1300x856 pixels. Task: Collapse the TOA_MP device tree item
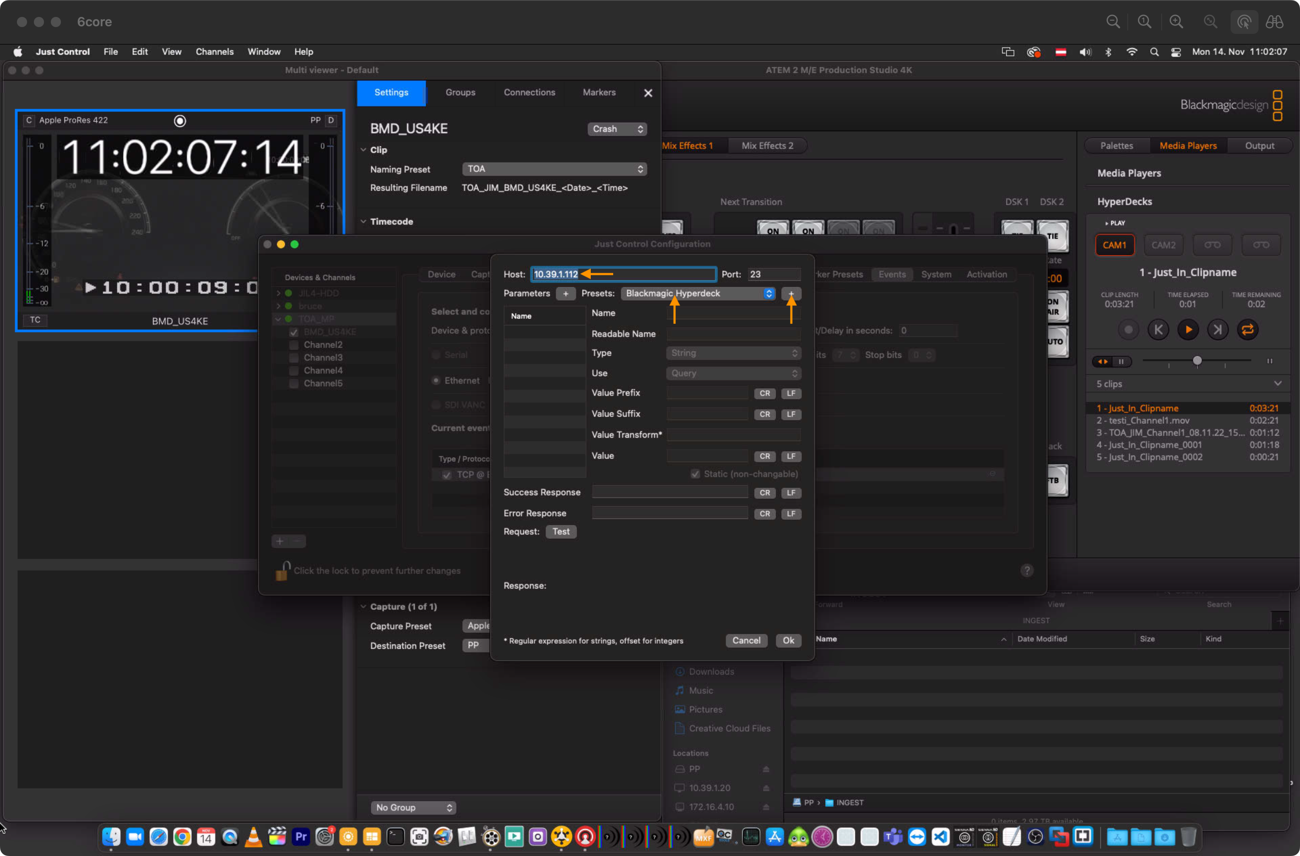point(278,319)
